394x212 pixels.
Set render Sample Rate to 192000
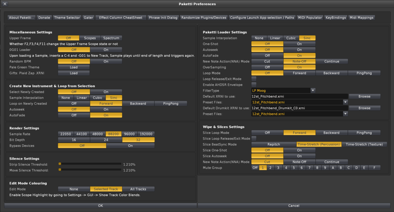click(x=146, y=134)
